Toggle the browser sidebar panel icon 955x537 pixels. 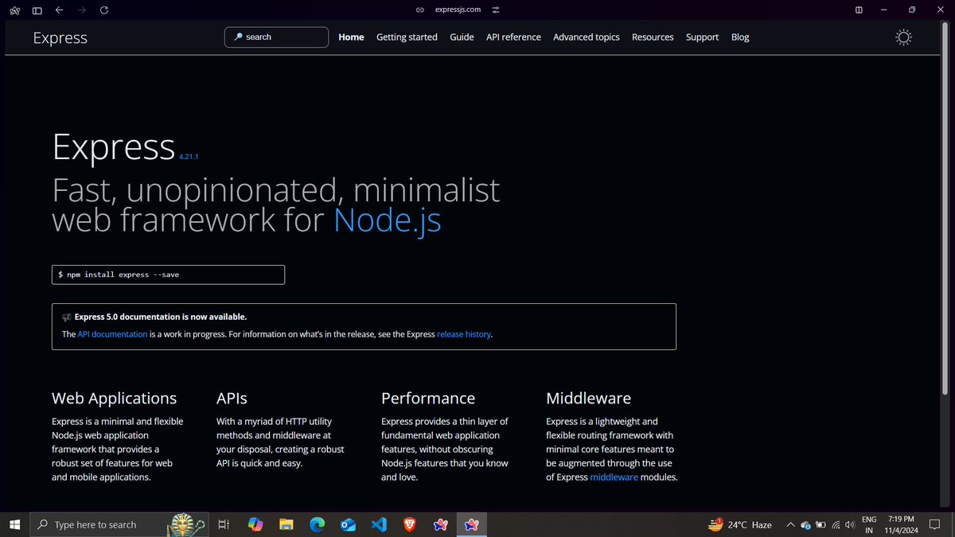(x=37, y=10)
